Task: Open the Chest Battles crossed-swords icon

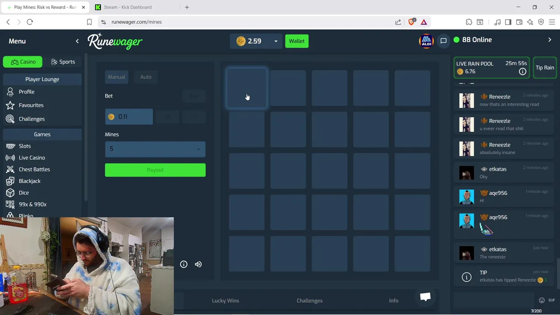Action: pos(10,169)
